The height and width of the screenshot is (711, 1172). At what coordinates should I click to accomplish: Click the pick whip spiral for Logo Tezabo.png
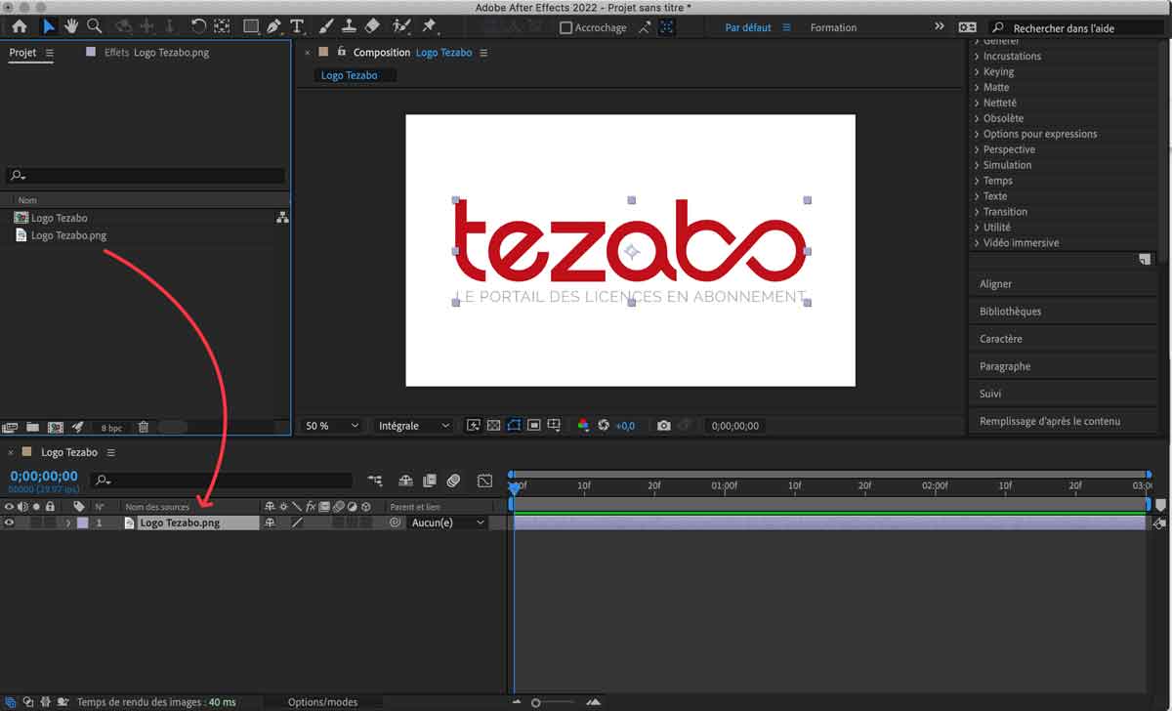pos(396,523)
